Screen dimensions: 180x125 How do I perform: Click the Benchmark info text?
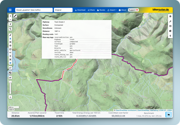[149, 115]
